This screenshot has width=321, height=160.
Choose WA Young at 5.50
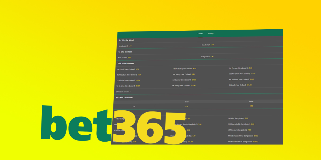coord(184,74)
